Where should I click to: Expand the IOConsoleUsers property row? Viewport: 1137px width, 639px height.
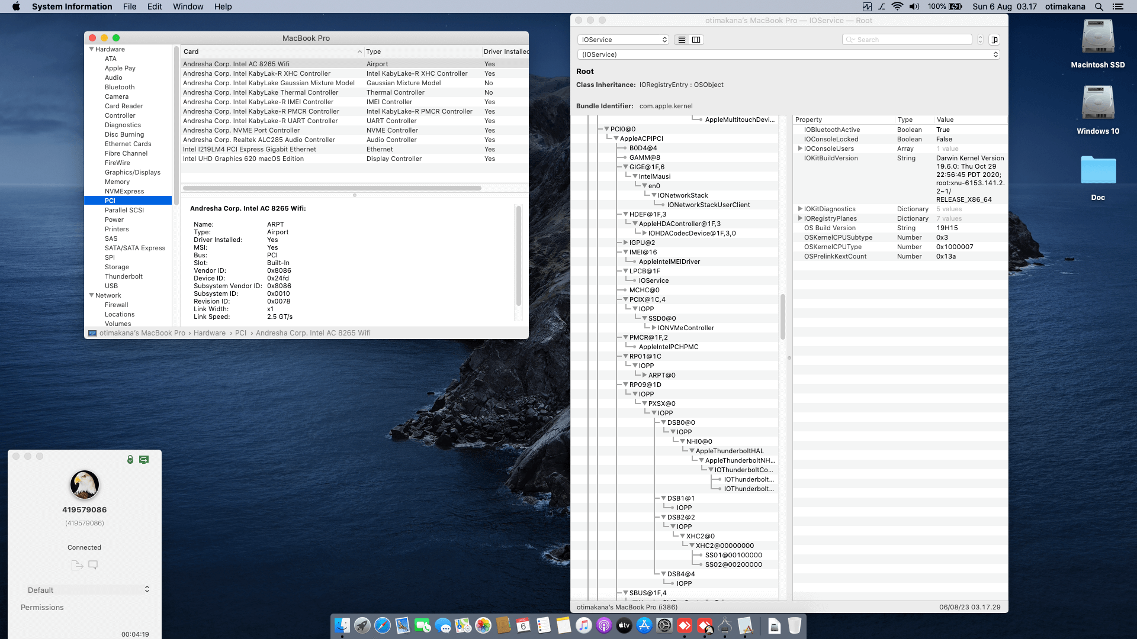point(800,149)
